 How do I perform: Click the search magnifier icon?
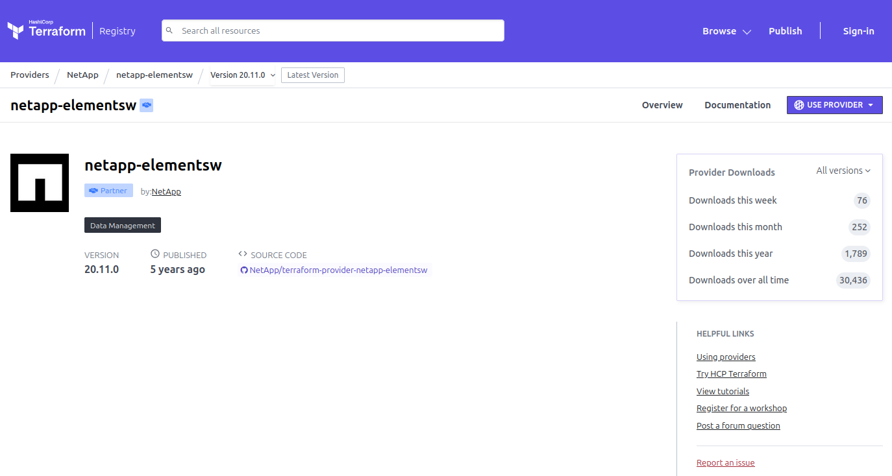pos(169,30)
